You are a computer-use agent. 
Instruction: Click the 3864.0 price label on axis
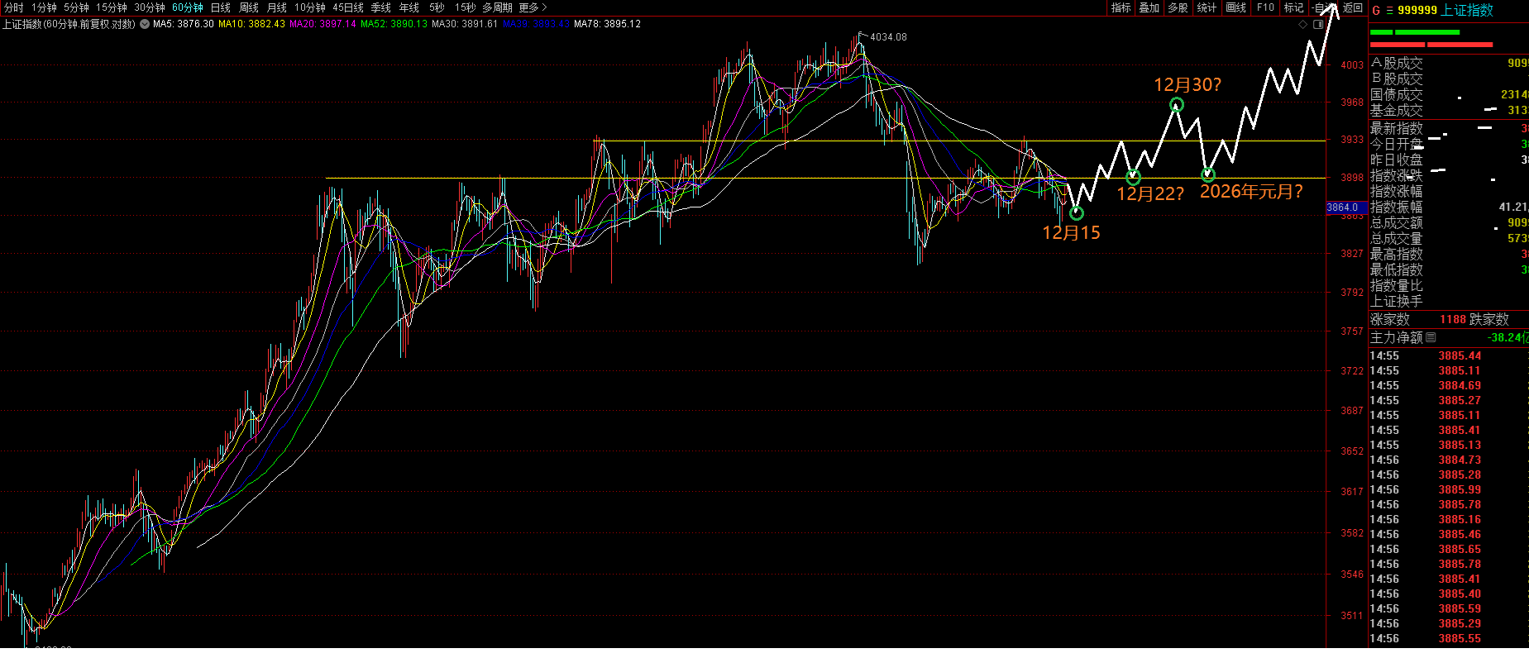tap(1343, 207)
